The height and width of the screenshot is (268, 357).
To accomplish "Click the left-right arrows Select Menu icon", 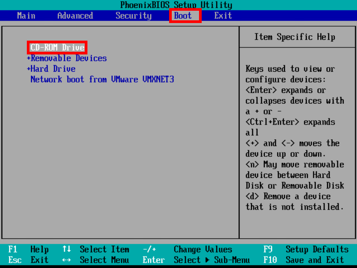I will coord(66,260).
